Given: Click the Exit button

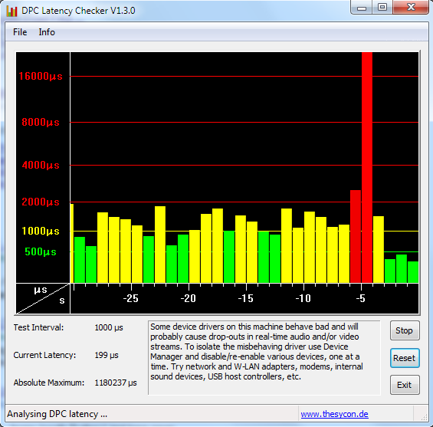Looking at the screenshot, I should [x=405, y=385].
